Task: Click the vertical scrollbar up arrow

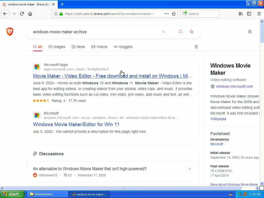Action: click(x=262, y=21)
